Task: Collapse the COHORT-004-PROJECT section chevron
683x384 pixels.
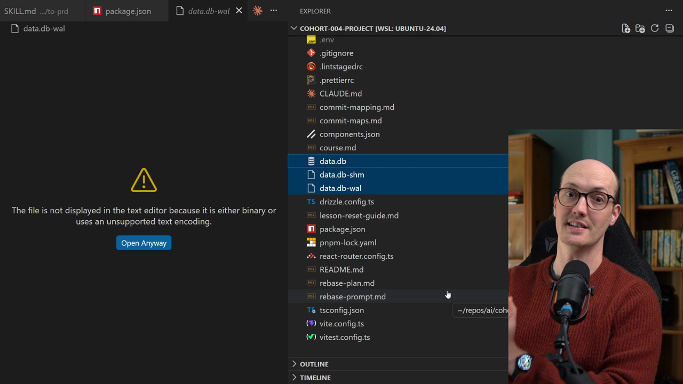Action: click(x=294, y=28)
